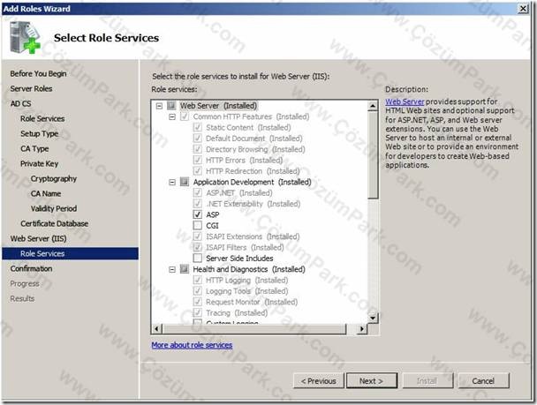Collapse the Web Server tree node
The image size is (537, 405).
[159, 106]
